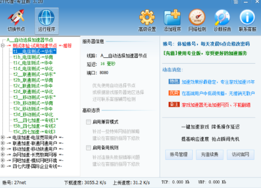Screen dimensions: 261x188
Task: Expand the 联通加速-联通网通用户 group
Action: coord(2,143)
